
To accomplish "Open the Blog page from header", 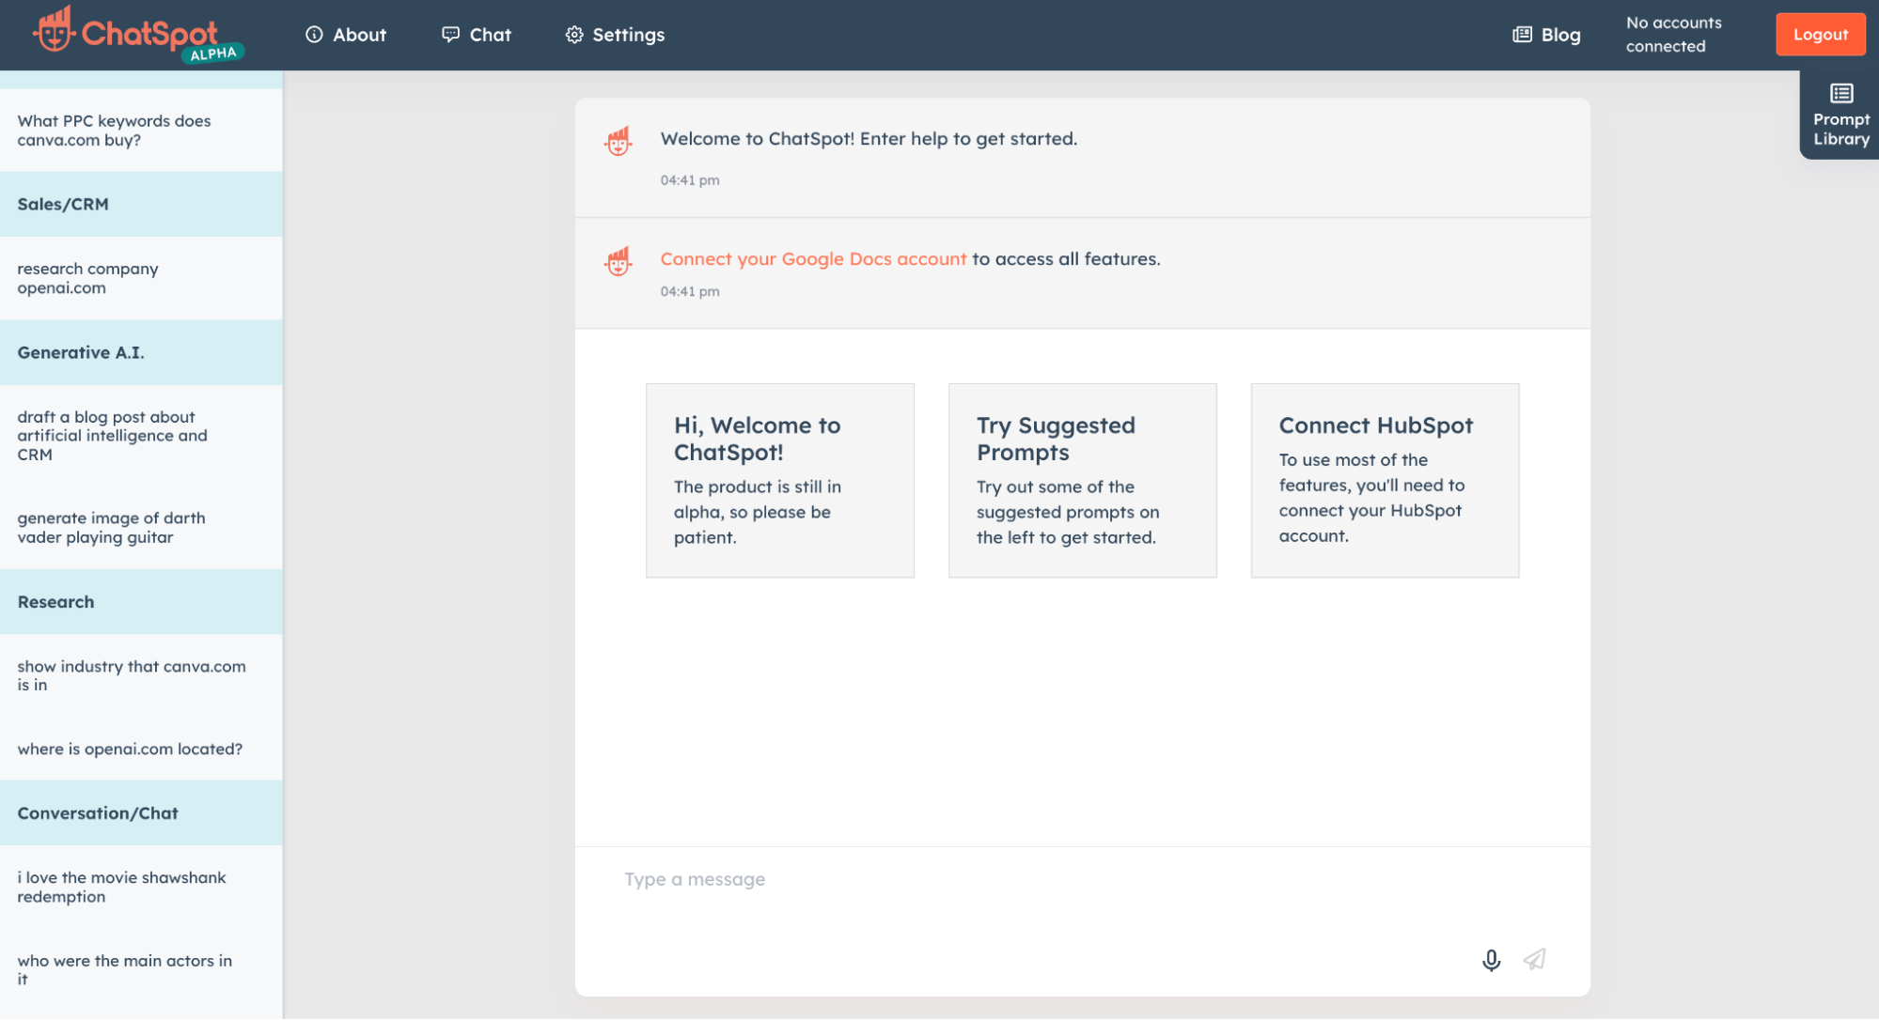I will pyautogui.click(x=1546, y=35).
